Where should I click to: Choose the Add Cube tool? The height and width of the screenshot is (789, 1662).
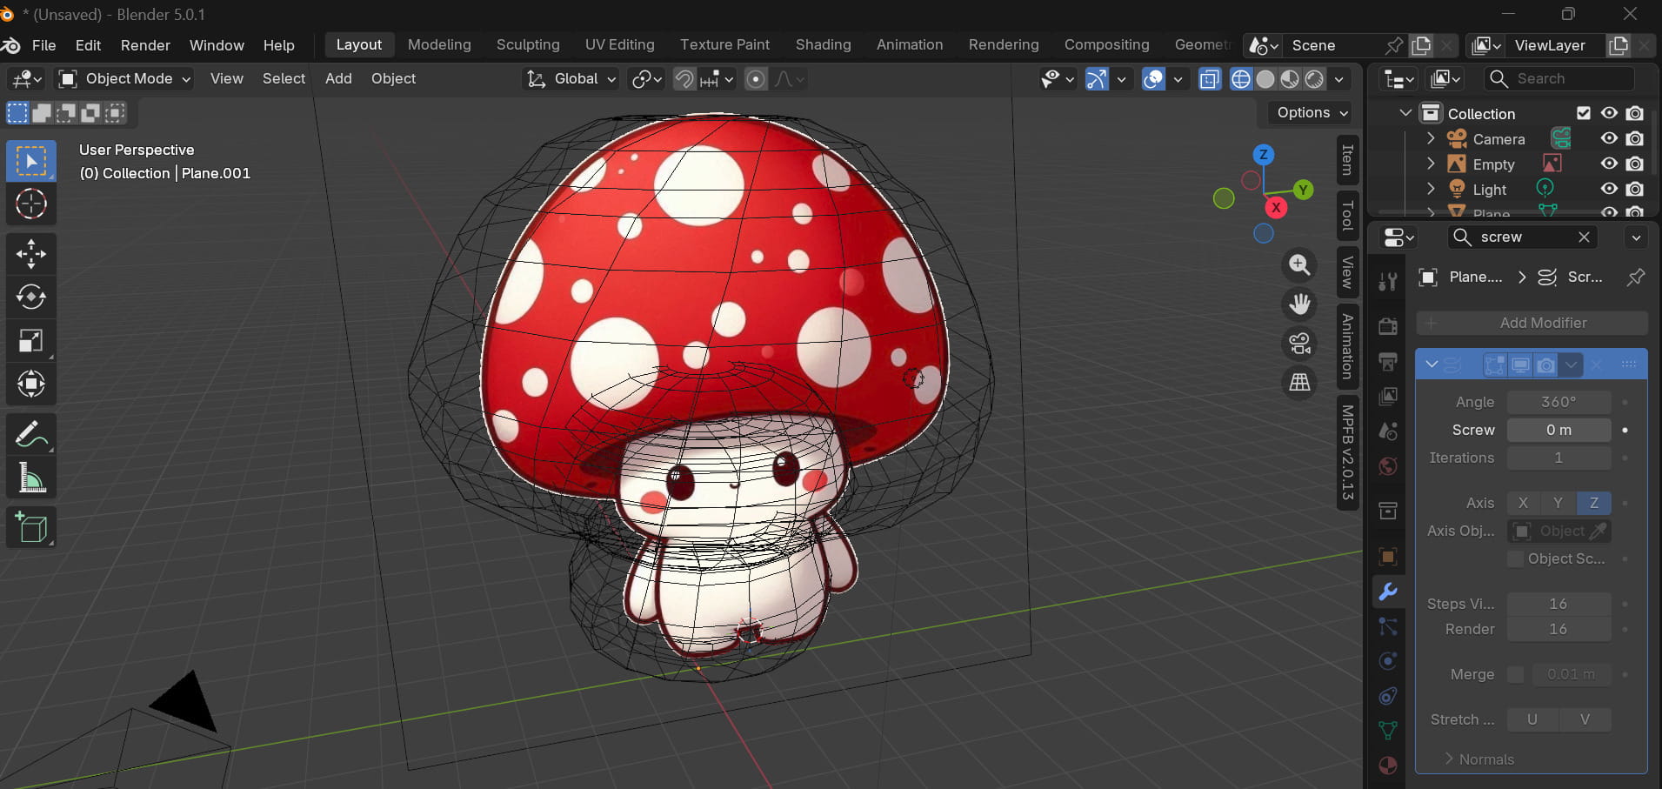[x=31, y=527]
